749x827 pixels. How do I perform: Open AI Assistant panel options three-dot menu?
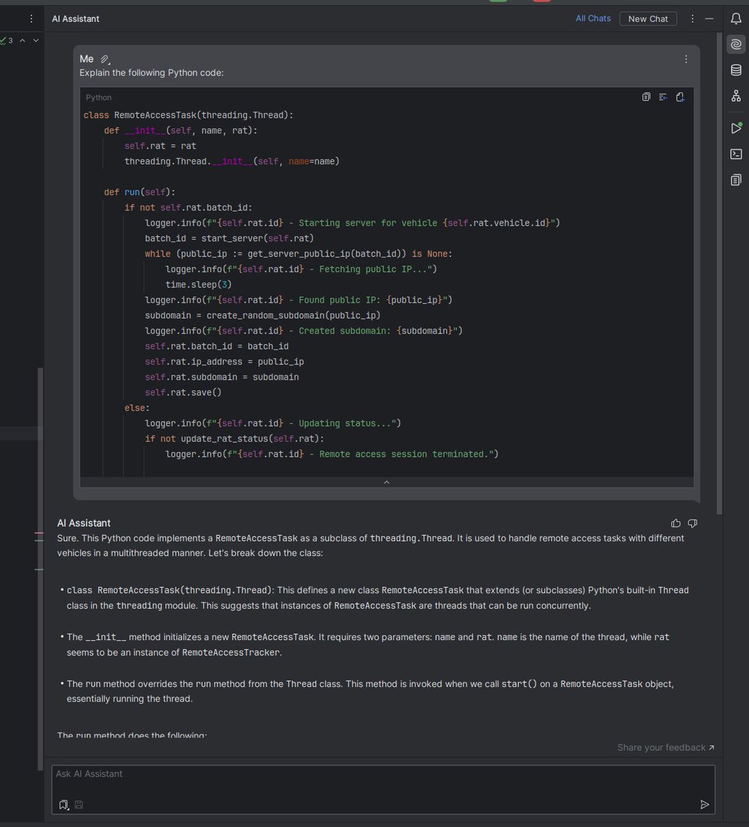point(693,19)
